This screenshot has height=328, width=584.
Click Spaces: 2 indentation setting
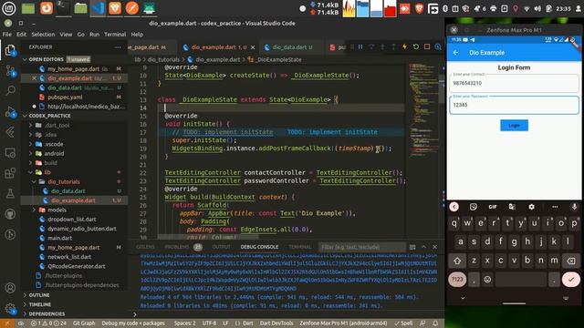click(x=184, y=323)
